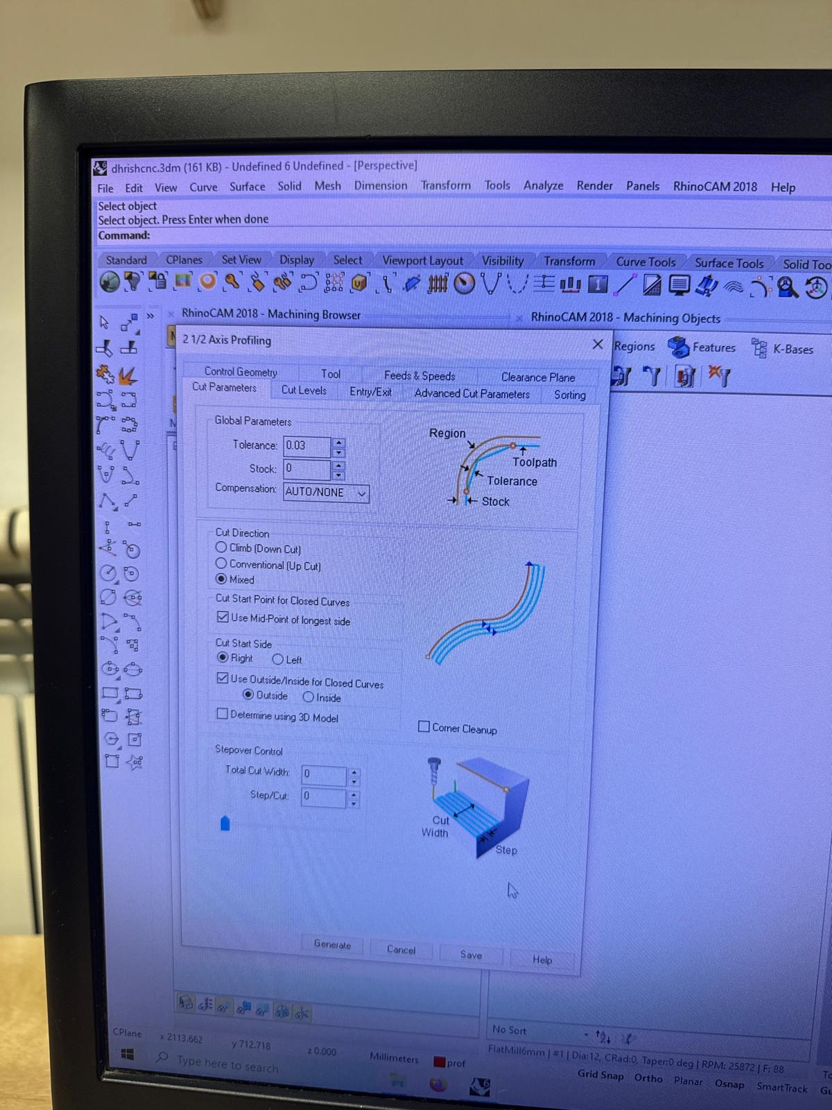
Task: Select Climb (Down Cut) direction
Action: [x=221, y=547]
